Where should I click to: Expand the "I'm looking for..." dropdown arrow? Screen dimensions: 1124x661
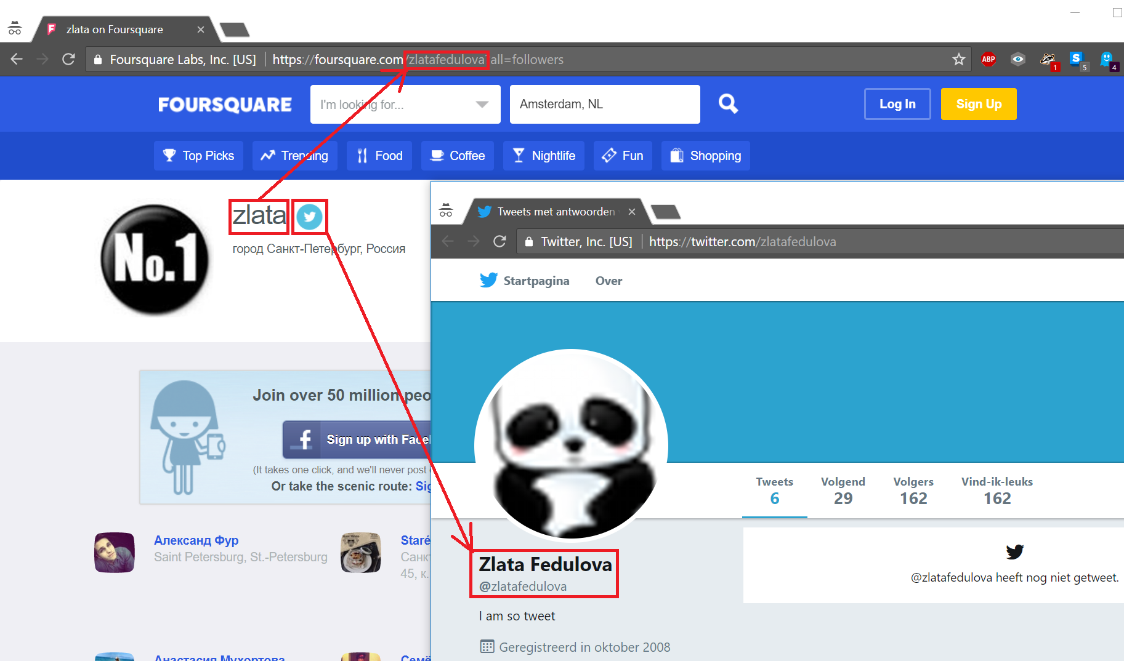(x=482, y=105)
